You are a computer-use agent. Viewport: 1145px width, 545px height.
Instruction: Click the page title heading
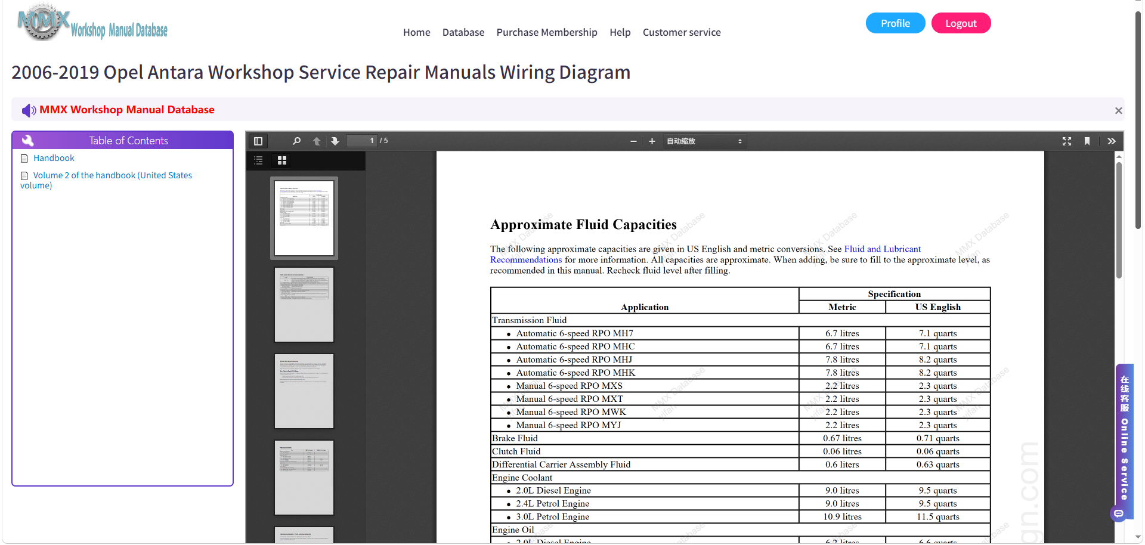(321, 72)
